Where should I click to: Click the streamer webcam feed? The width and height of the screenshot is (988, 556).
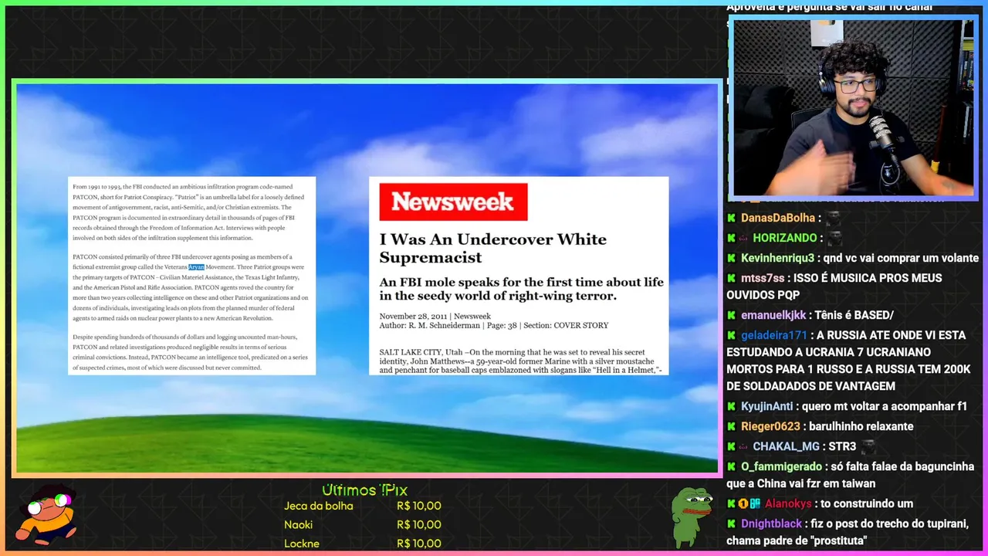point(853,107)
